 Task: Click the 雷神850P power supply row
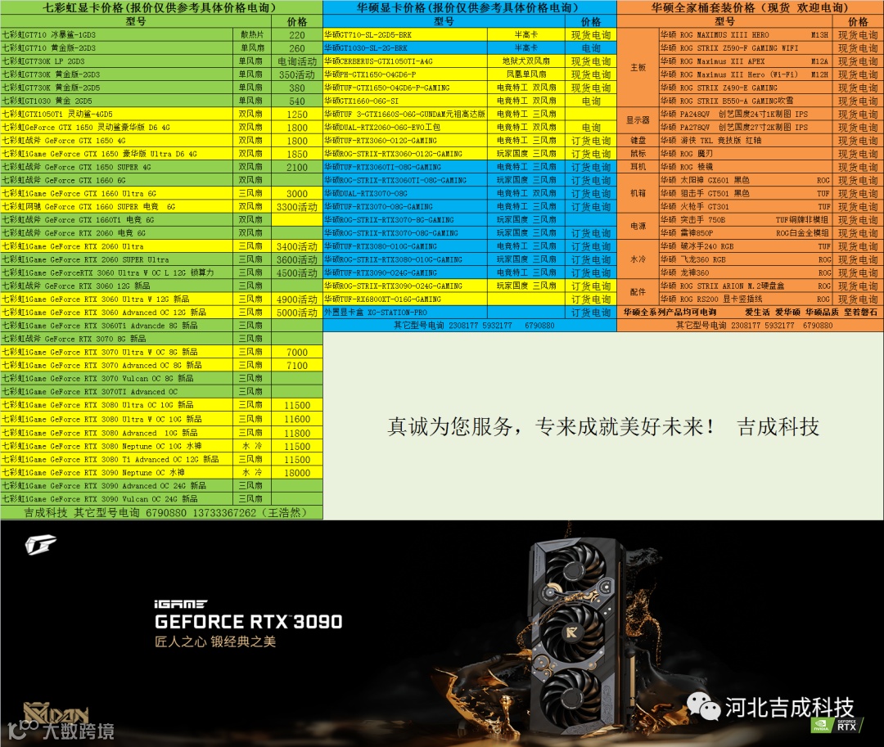(771, 232)
